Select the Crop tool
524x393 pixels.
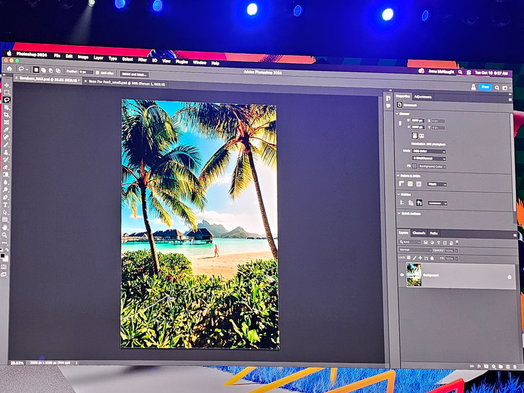coord(7,115)
